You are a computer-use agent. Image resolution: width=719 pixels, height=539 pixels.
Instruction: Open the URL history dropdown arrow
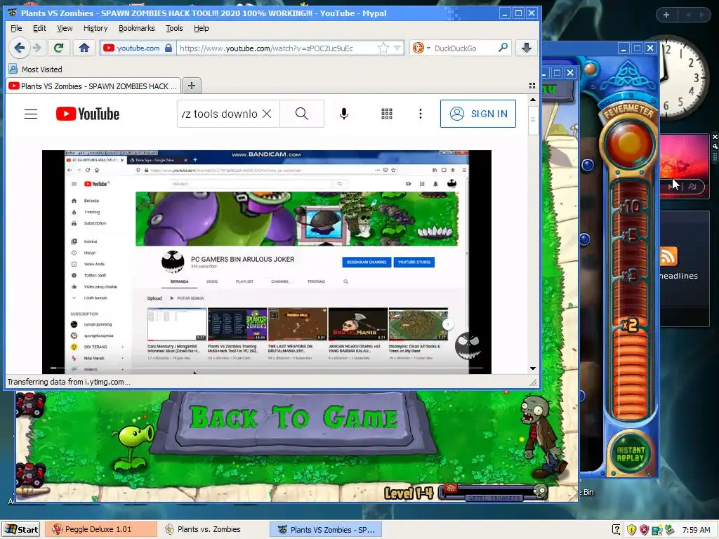coord(397,48)
